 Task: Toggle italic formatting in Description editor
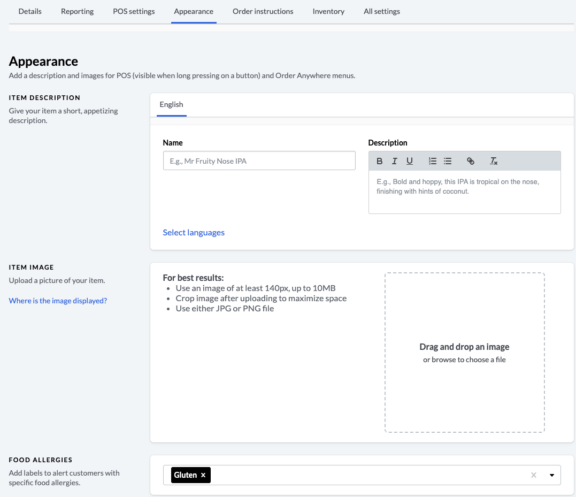coord(395,161)
